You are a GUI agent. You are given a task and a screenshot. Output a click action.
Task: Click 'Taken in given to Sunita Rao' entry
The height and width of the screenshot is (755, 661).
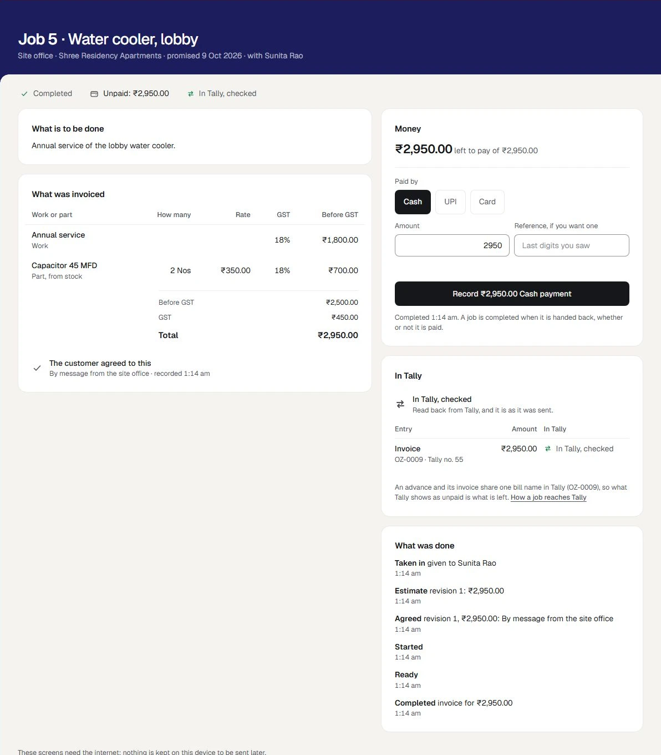pyautogui.click(x=445, y=563)
